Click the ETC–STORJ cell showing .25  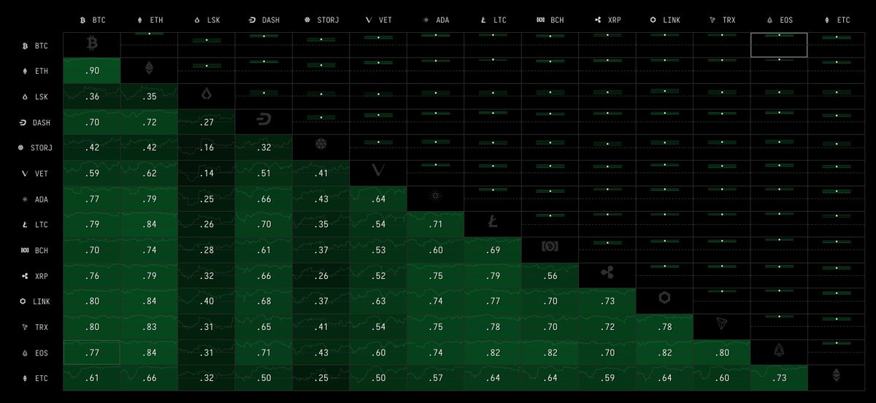click(x=321, y=378)
